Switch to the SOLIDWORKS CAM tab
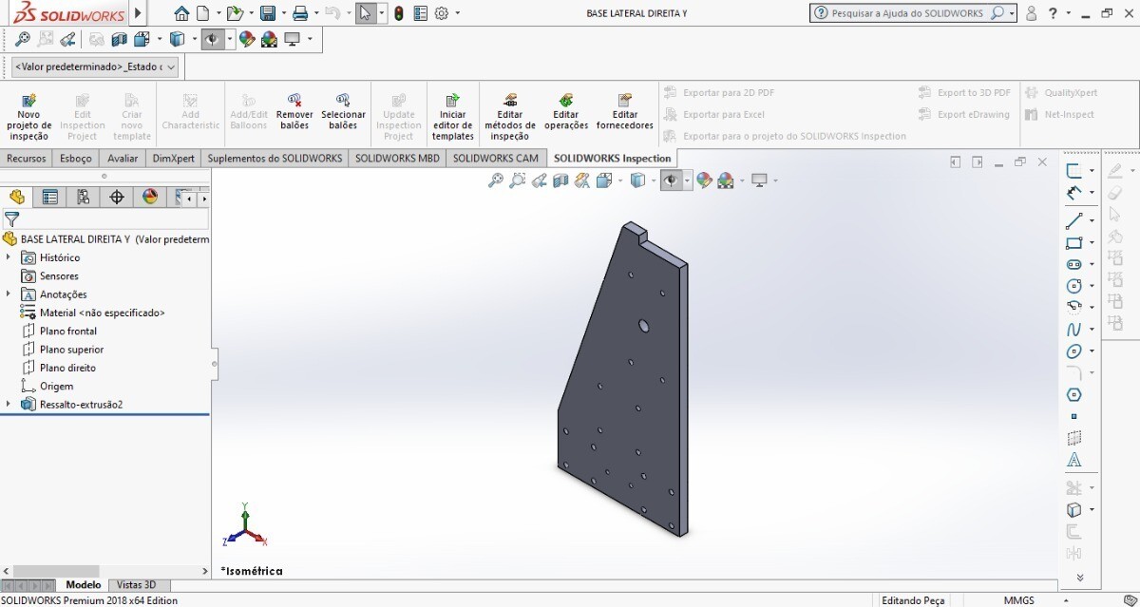The width and height of the screenshot is (1140, 607). pyautogui.click(x=496, y=159)
